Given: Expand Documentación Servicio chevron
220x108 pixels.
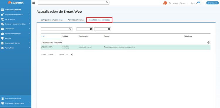Looking at the screenshot, I should (x=29, y=43).
